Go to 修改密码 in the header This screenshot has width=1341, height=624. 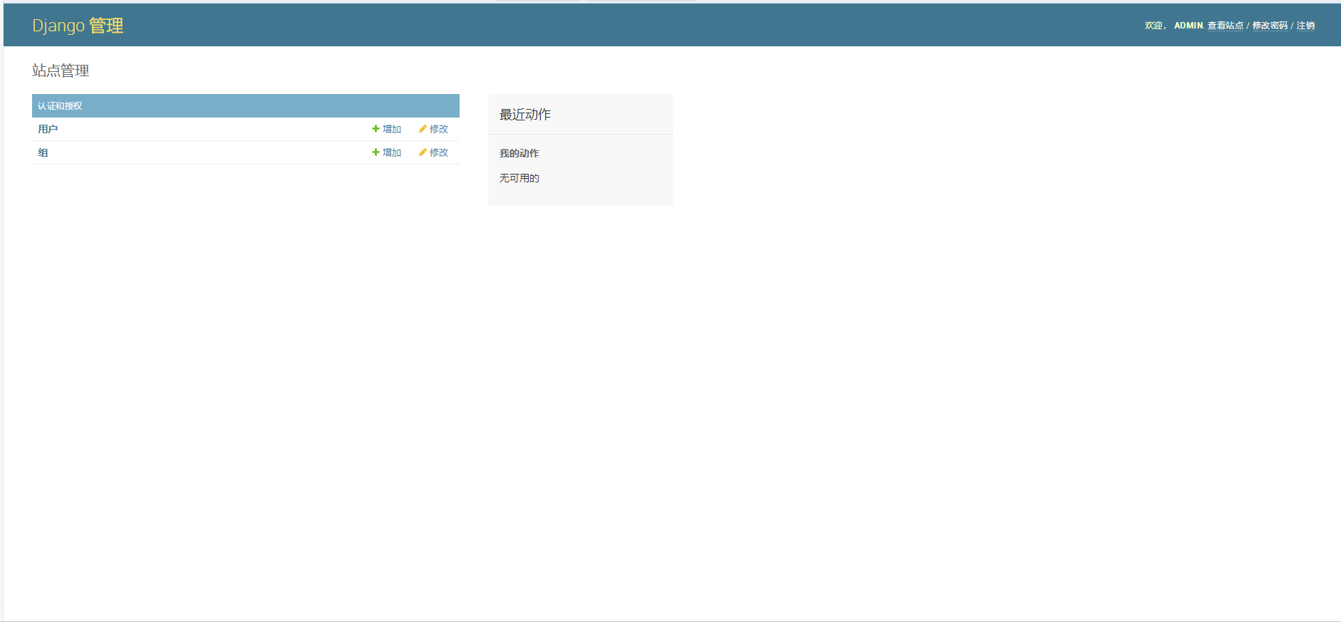point(1270,26)
